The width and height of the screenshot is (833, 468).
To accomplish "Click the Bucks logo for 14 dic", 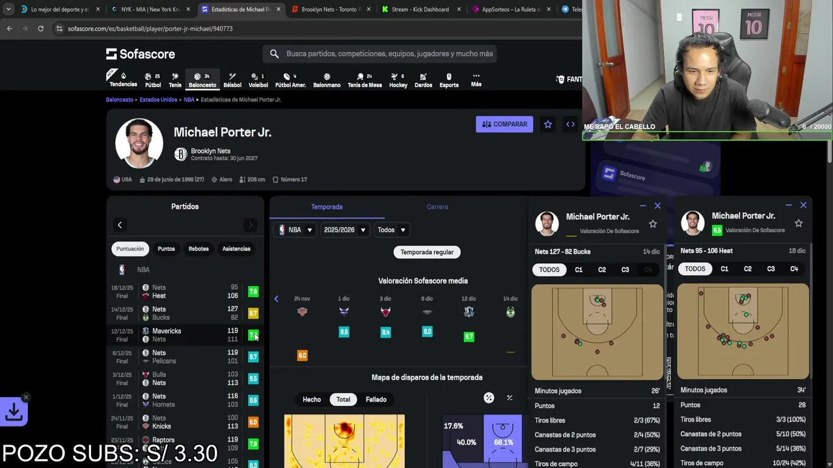I will [x=510, y=312].
